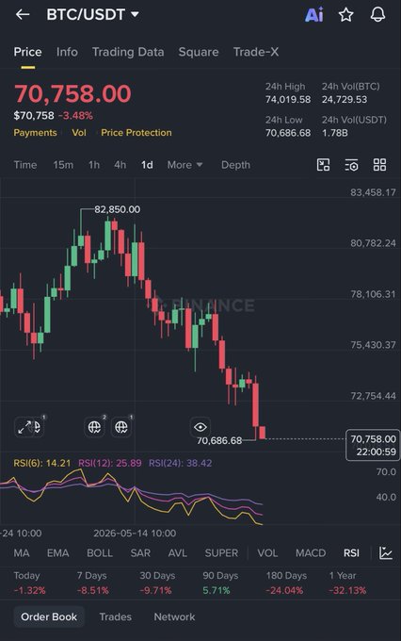Go back with the left arrow
Viewport: 401px width, 641px height.
click(23, 15)
